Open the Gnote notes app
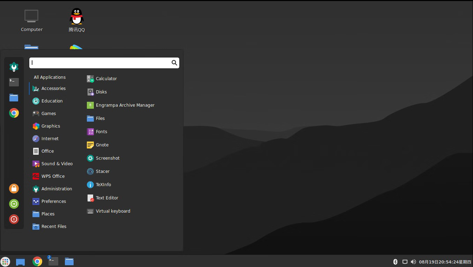The height and width of the screenshot is (267, 473). [102, 145]
